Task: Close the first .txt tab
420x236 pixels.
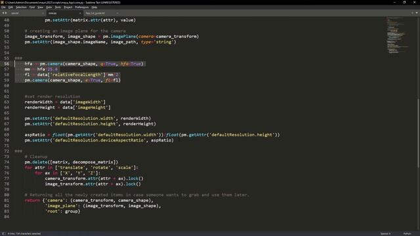Action: click(x=43, y=13)
